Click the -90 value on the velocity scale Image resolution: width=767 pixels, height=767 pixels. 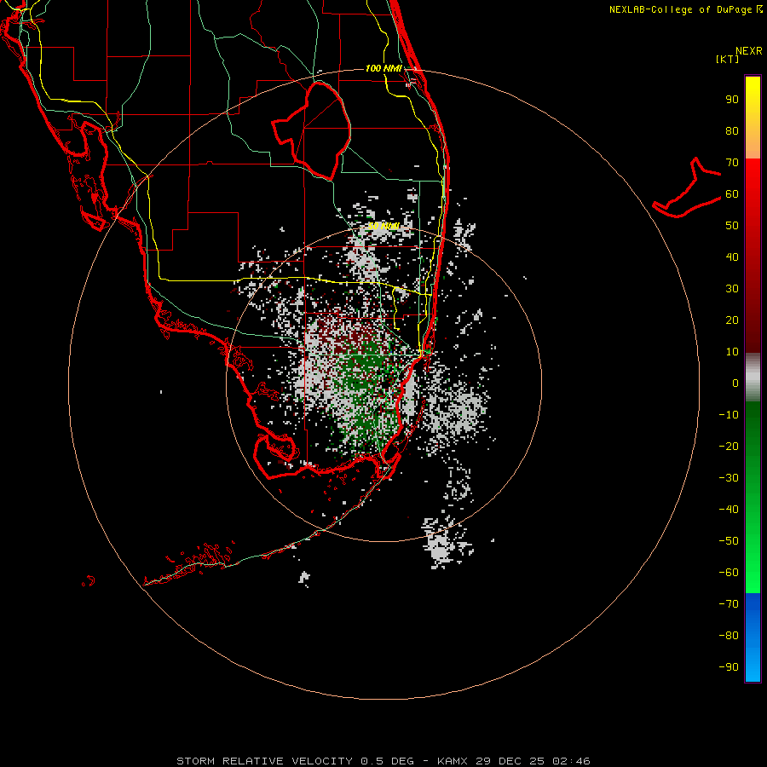[729, 667]
